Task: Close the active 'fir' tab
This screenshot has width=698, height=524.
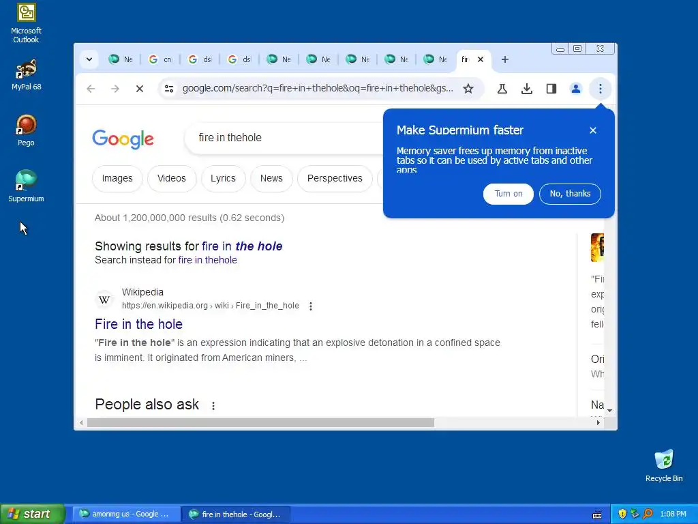Action: click(x=481, y=59)
